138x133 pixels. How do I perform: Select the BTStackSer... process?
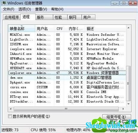67,101
